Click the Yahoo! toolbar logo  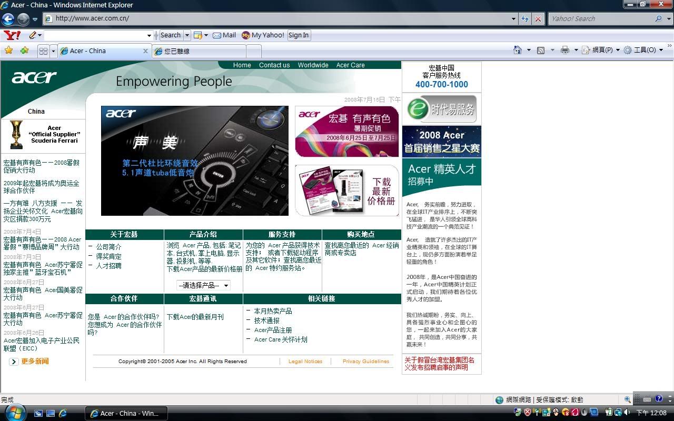[12, 35]
